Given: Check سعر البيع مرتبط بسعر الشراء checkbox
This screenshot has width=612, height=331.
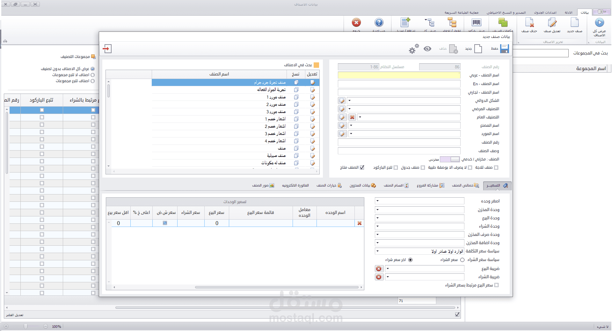Looking at the screenshot, I should (x=496, y=285).
